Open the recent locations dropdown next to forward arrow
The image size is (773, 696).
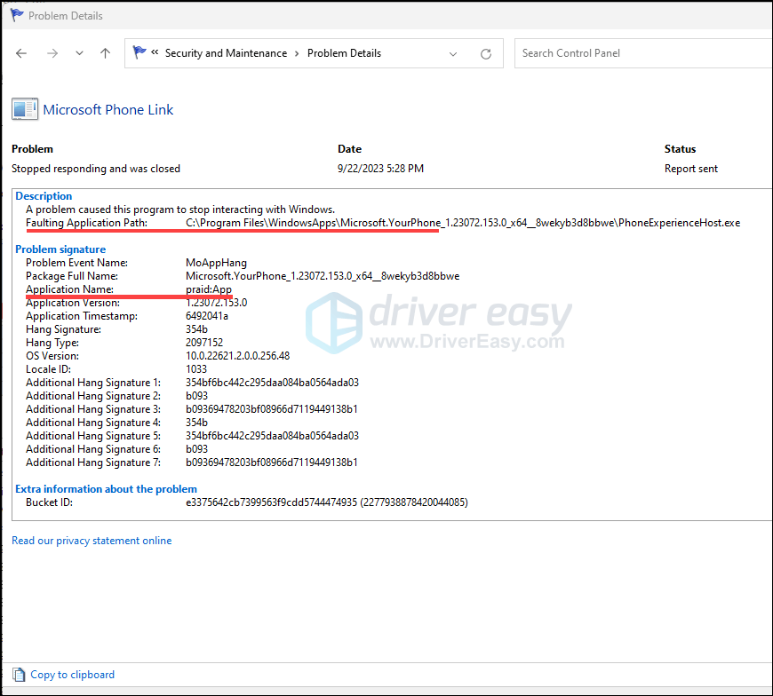78,53
